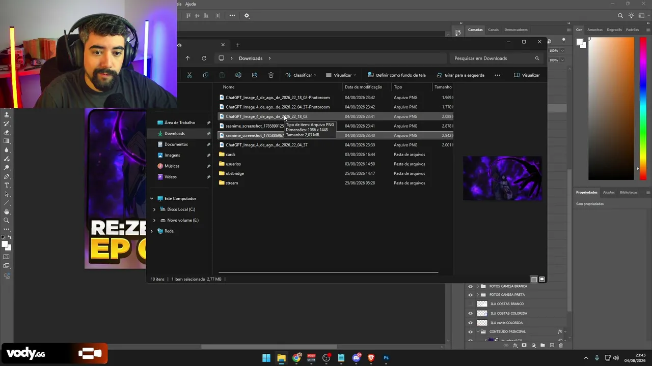Screen dimensions: 652x366
Task: Pick a color in the Photoshop color field
Action: coord(611,108)
